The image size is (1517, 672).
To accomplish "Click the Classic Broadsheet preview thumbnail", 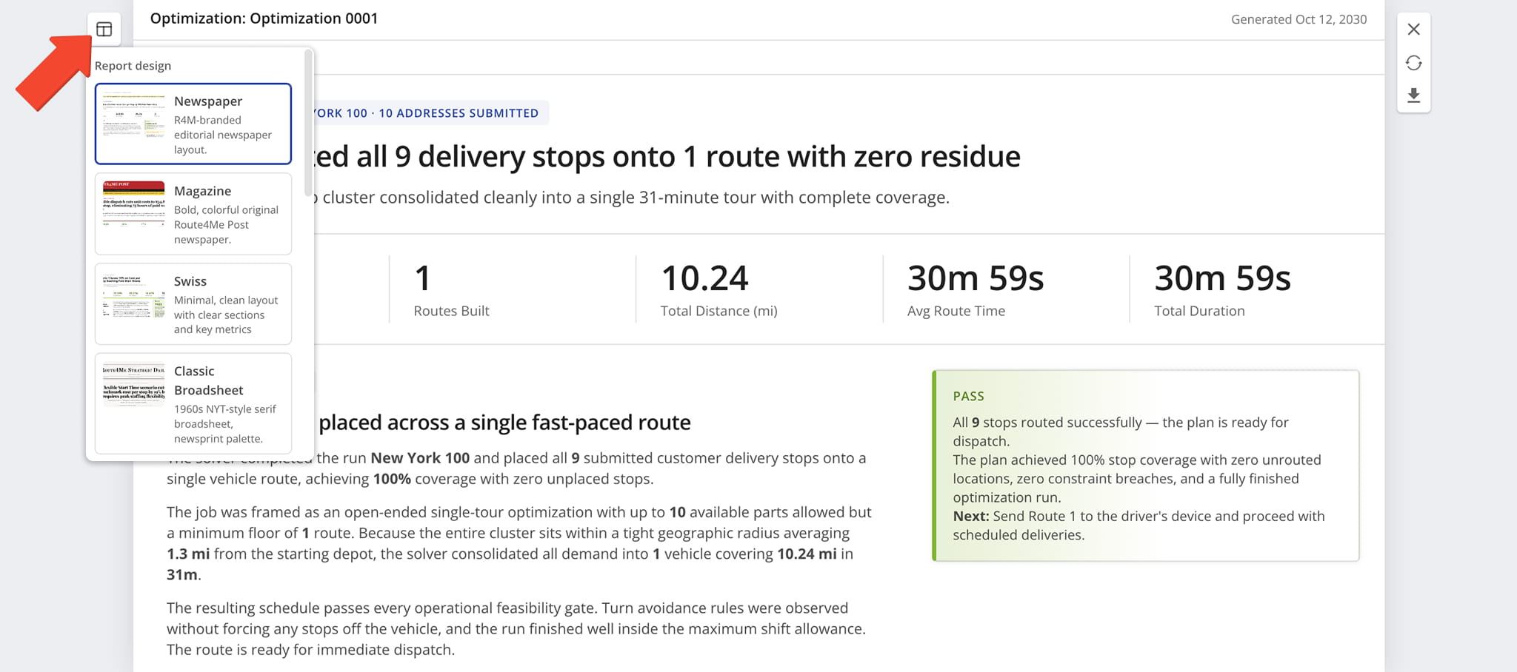I will point(133,385).
